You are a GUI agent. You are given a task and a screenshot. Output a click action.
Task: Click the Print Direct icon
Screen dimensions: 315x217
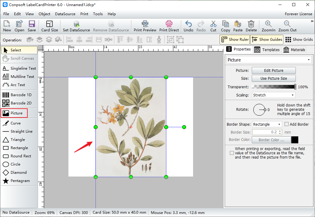click(169, 26)
